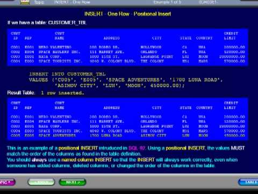Click the 'INSERT INTO CUSTOMER_TBL' statement line
The height and width of the screenshot is (194, 258).
pos(67,74)
